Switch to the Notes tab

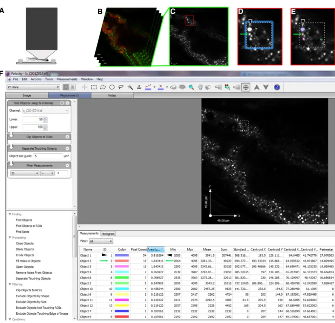coord(112,95)
